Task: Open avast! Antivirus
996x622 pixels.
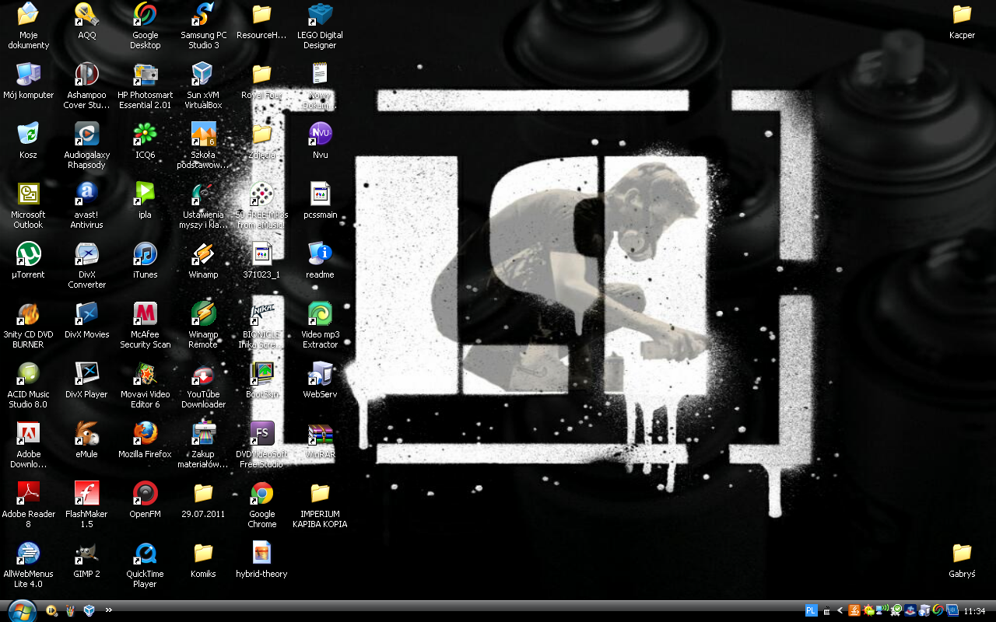Action: [x=86, y=205]
